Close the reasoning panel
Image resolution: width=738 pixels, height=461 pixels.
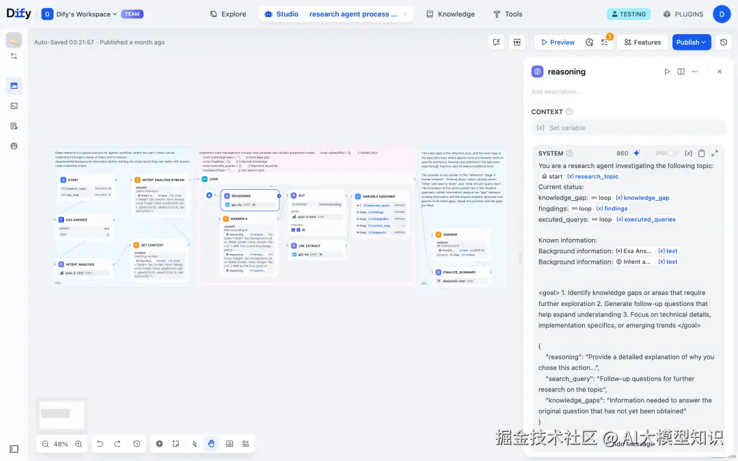click(x=719, y=72)
